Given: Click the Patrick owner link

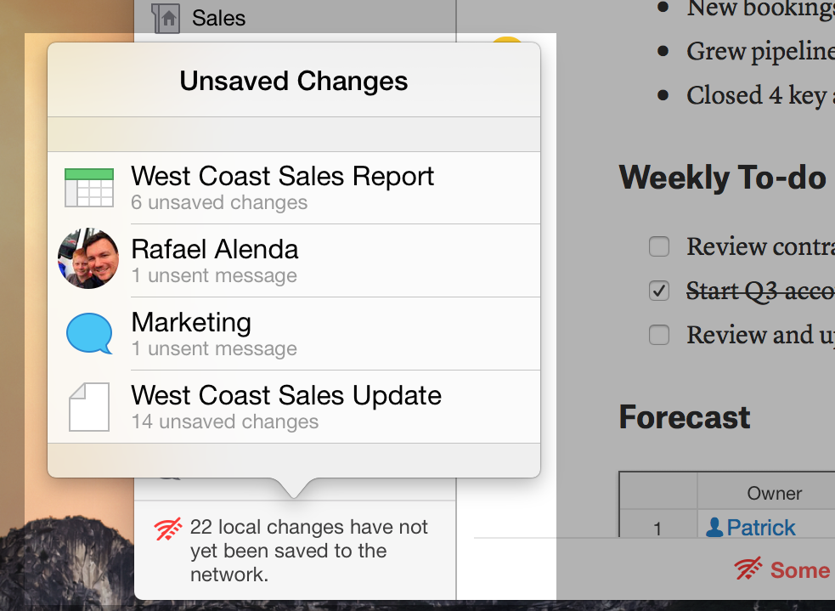Looking at the screenshot, I should pyautogui.click(x=760, y=528).
